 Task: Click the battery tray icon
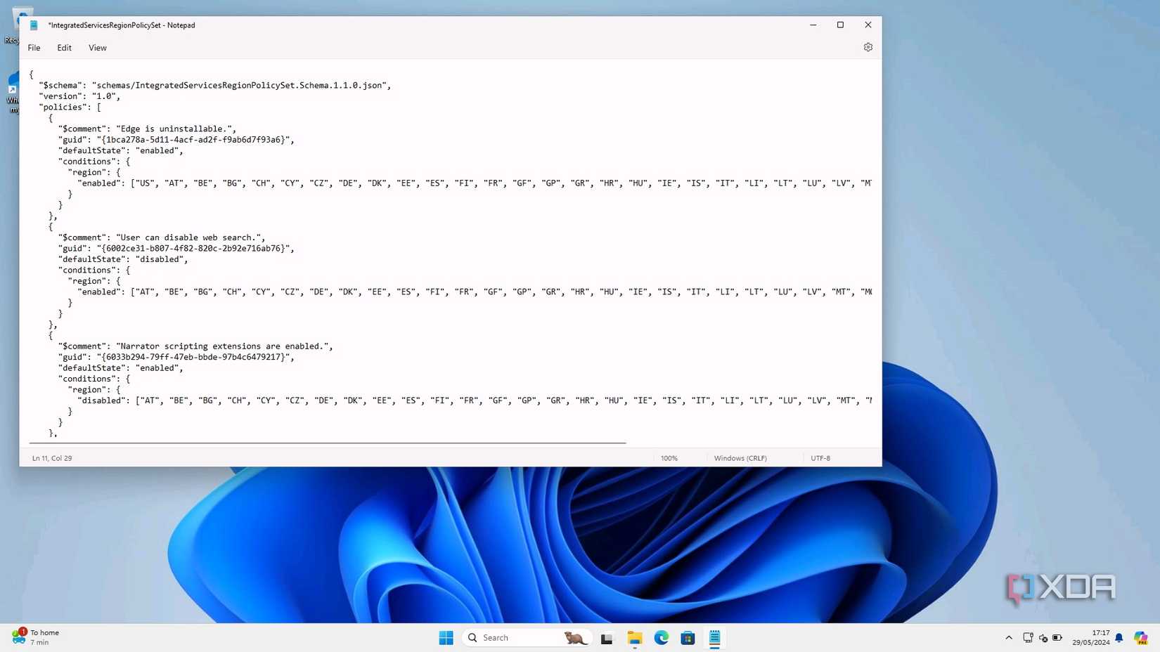point(1057,638)
